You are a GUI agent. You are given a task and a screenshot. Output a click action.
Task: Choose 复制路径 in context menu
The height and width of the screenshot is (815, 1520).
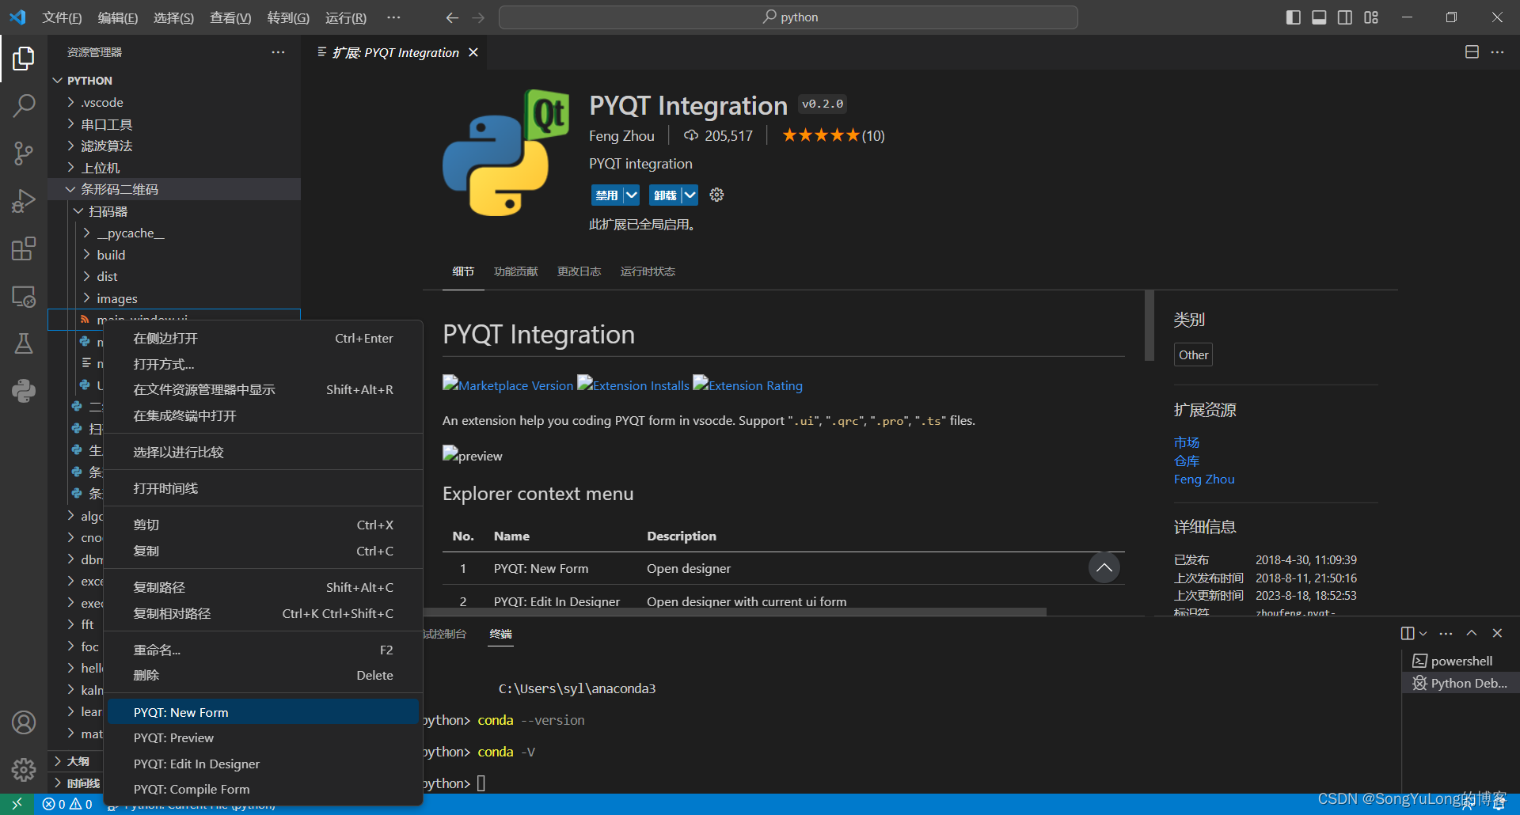[263, 587]
